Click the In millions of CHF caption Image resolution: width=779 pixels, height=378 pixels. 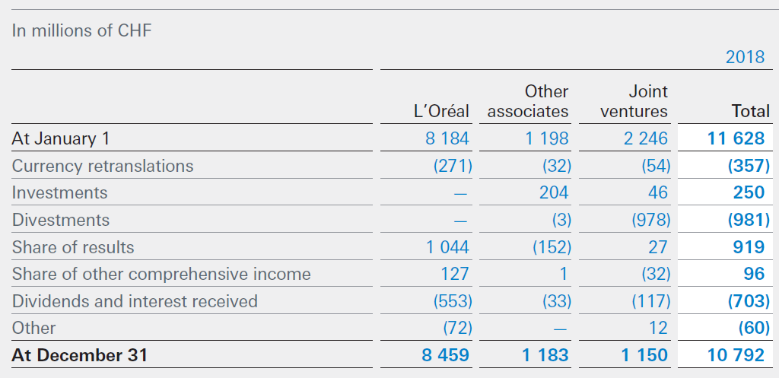click(81, 31)
